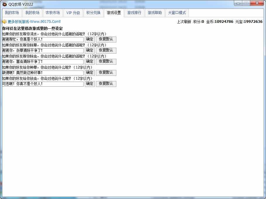Switch to 大窗口模式 tab
266x199 pixels.
(177, 13)
